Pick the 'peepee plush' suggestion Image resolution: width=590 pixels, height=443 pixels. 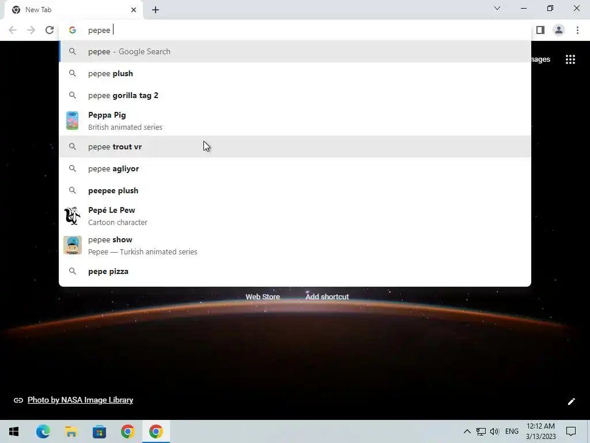pos(295,190)
